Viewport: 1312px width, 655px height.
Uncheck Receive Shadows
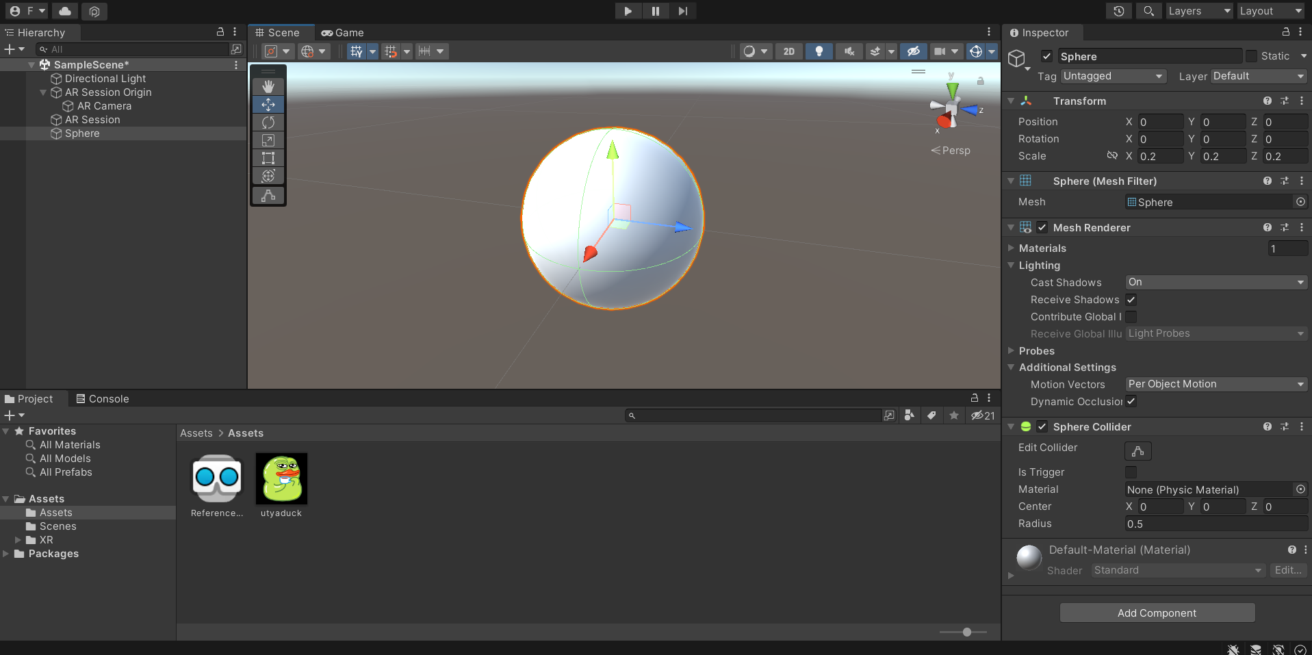[1131, 300]
